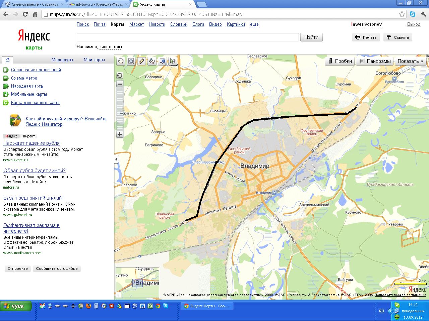Open the Новости service link
The image size is (429, 321).
(157, 24)
